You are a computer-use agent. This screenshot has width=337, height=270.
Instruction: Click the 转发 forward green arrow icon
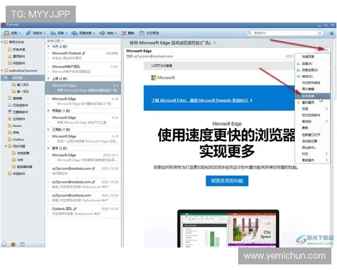tap(102, 33)
